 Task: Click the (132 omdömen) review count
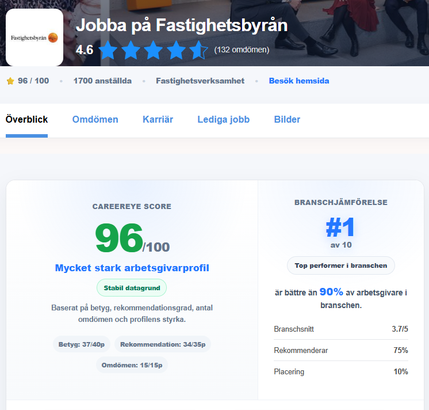[x=242, y=50]
